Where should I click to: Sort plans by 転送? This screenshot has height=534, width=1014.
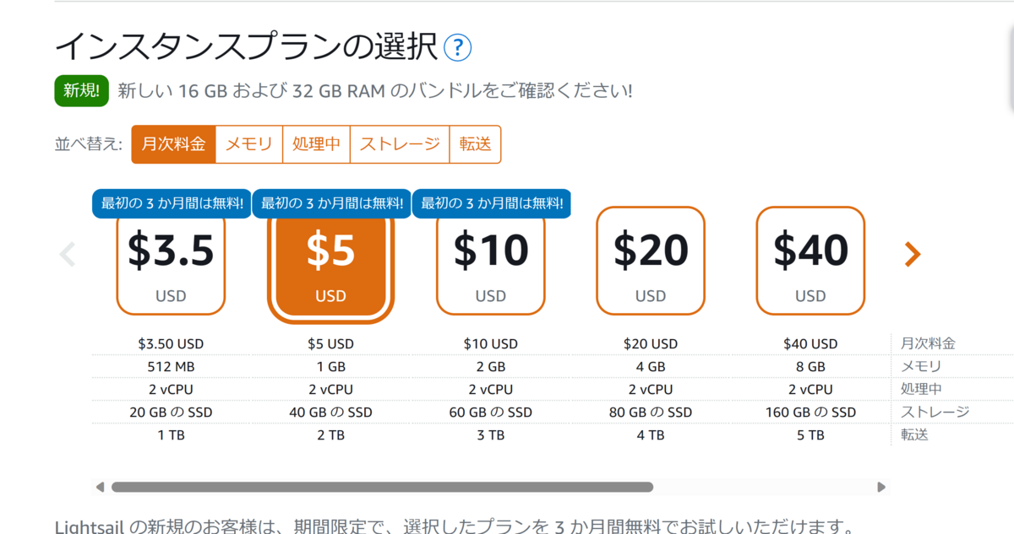475,144
